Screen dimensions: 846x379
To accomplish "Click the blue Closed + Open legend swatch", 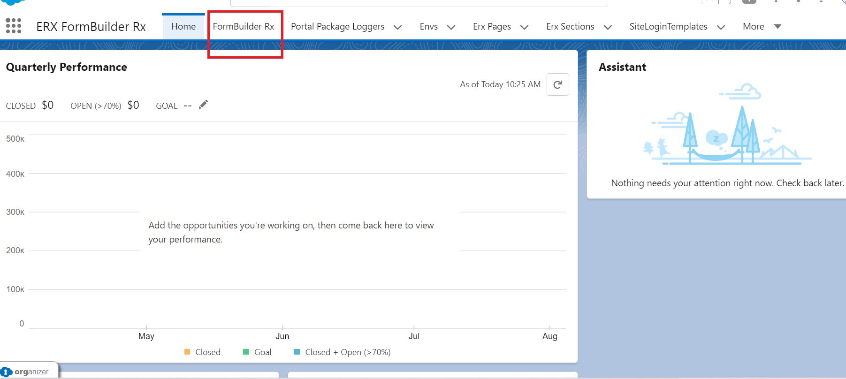I will tap(297, 352).
